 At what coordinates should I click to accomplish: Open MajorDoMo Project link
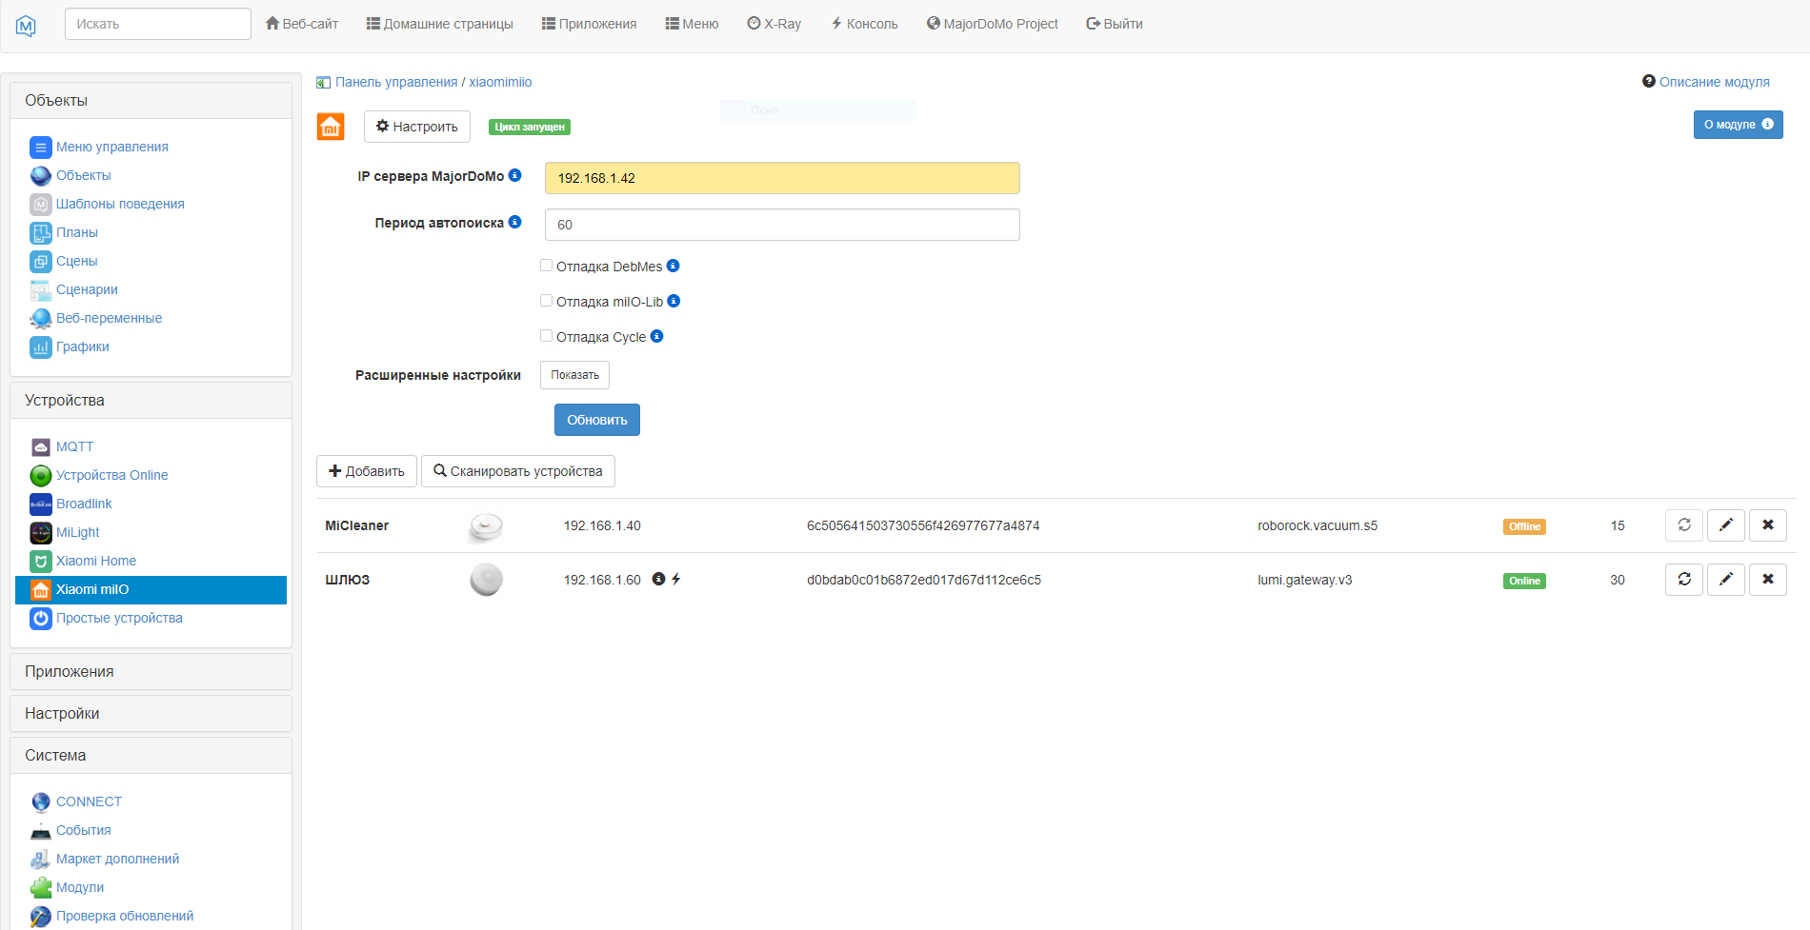(x=993, y=24)
